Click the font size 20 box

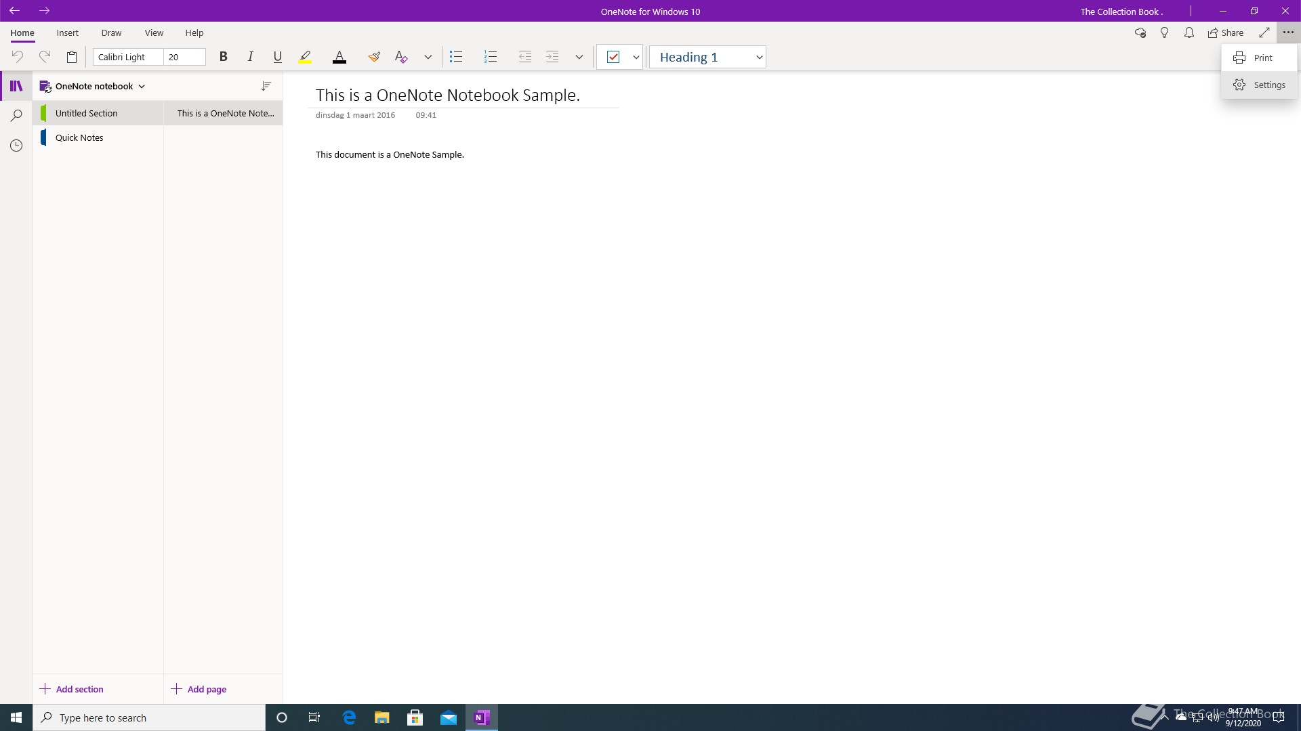[184, 57]
